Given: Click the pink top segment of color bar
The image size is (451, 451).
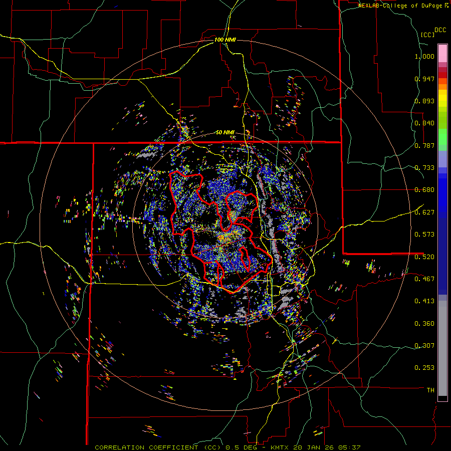Looking at the screenshot, I should (442, 53).
